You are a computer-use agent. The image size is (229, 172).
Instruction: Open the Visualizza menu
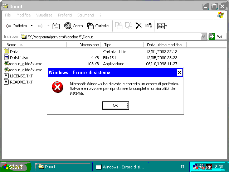click(x=44, y=15)
